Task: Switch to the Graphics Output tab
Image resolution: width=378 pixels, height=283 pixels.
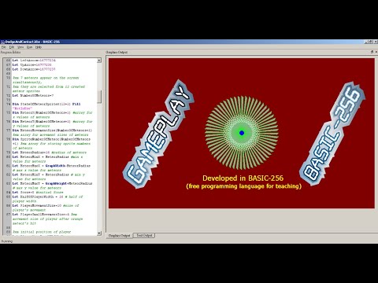Action: click(x=120, y=236)
